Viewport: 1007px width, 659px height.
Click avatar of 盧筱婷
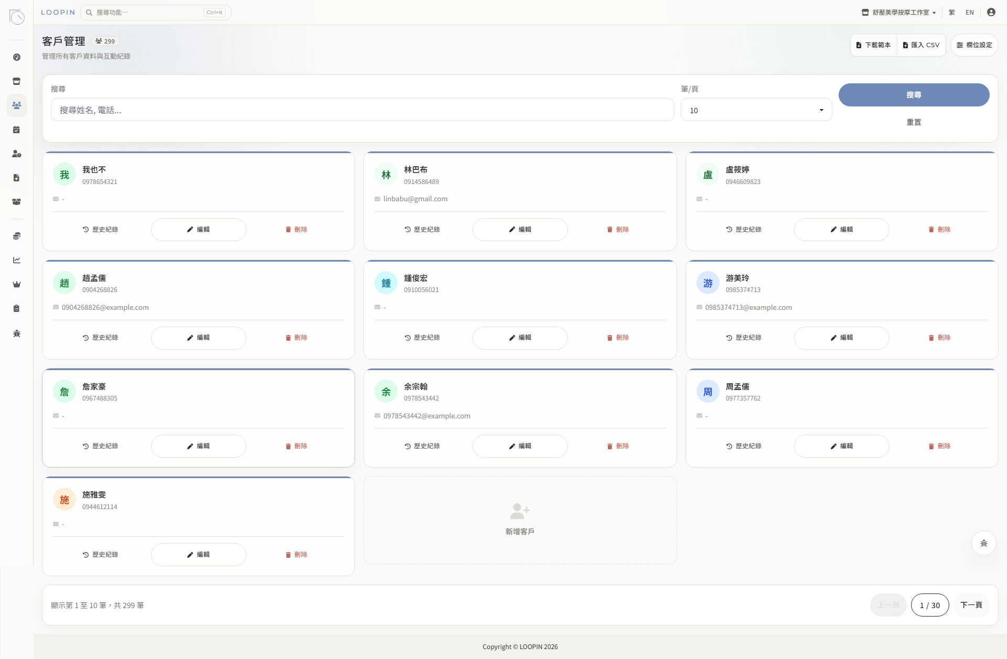click(708, 175)
